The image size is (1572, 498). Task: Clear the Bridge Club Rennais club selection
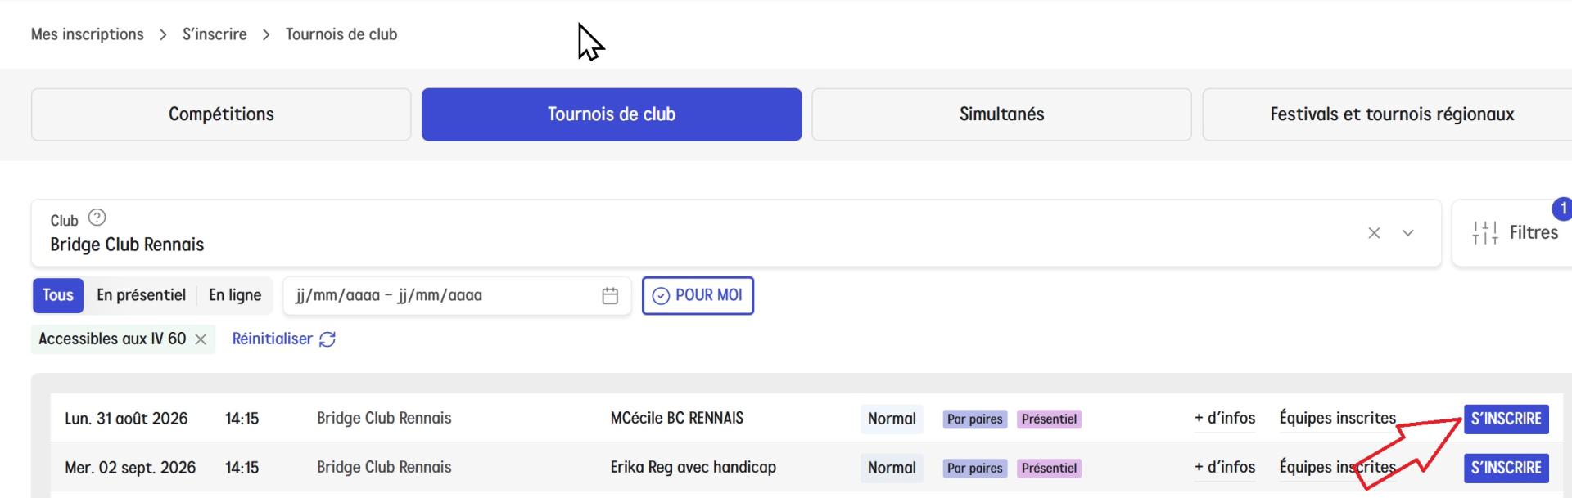(1374, 233)
